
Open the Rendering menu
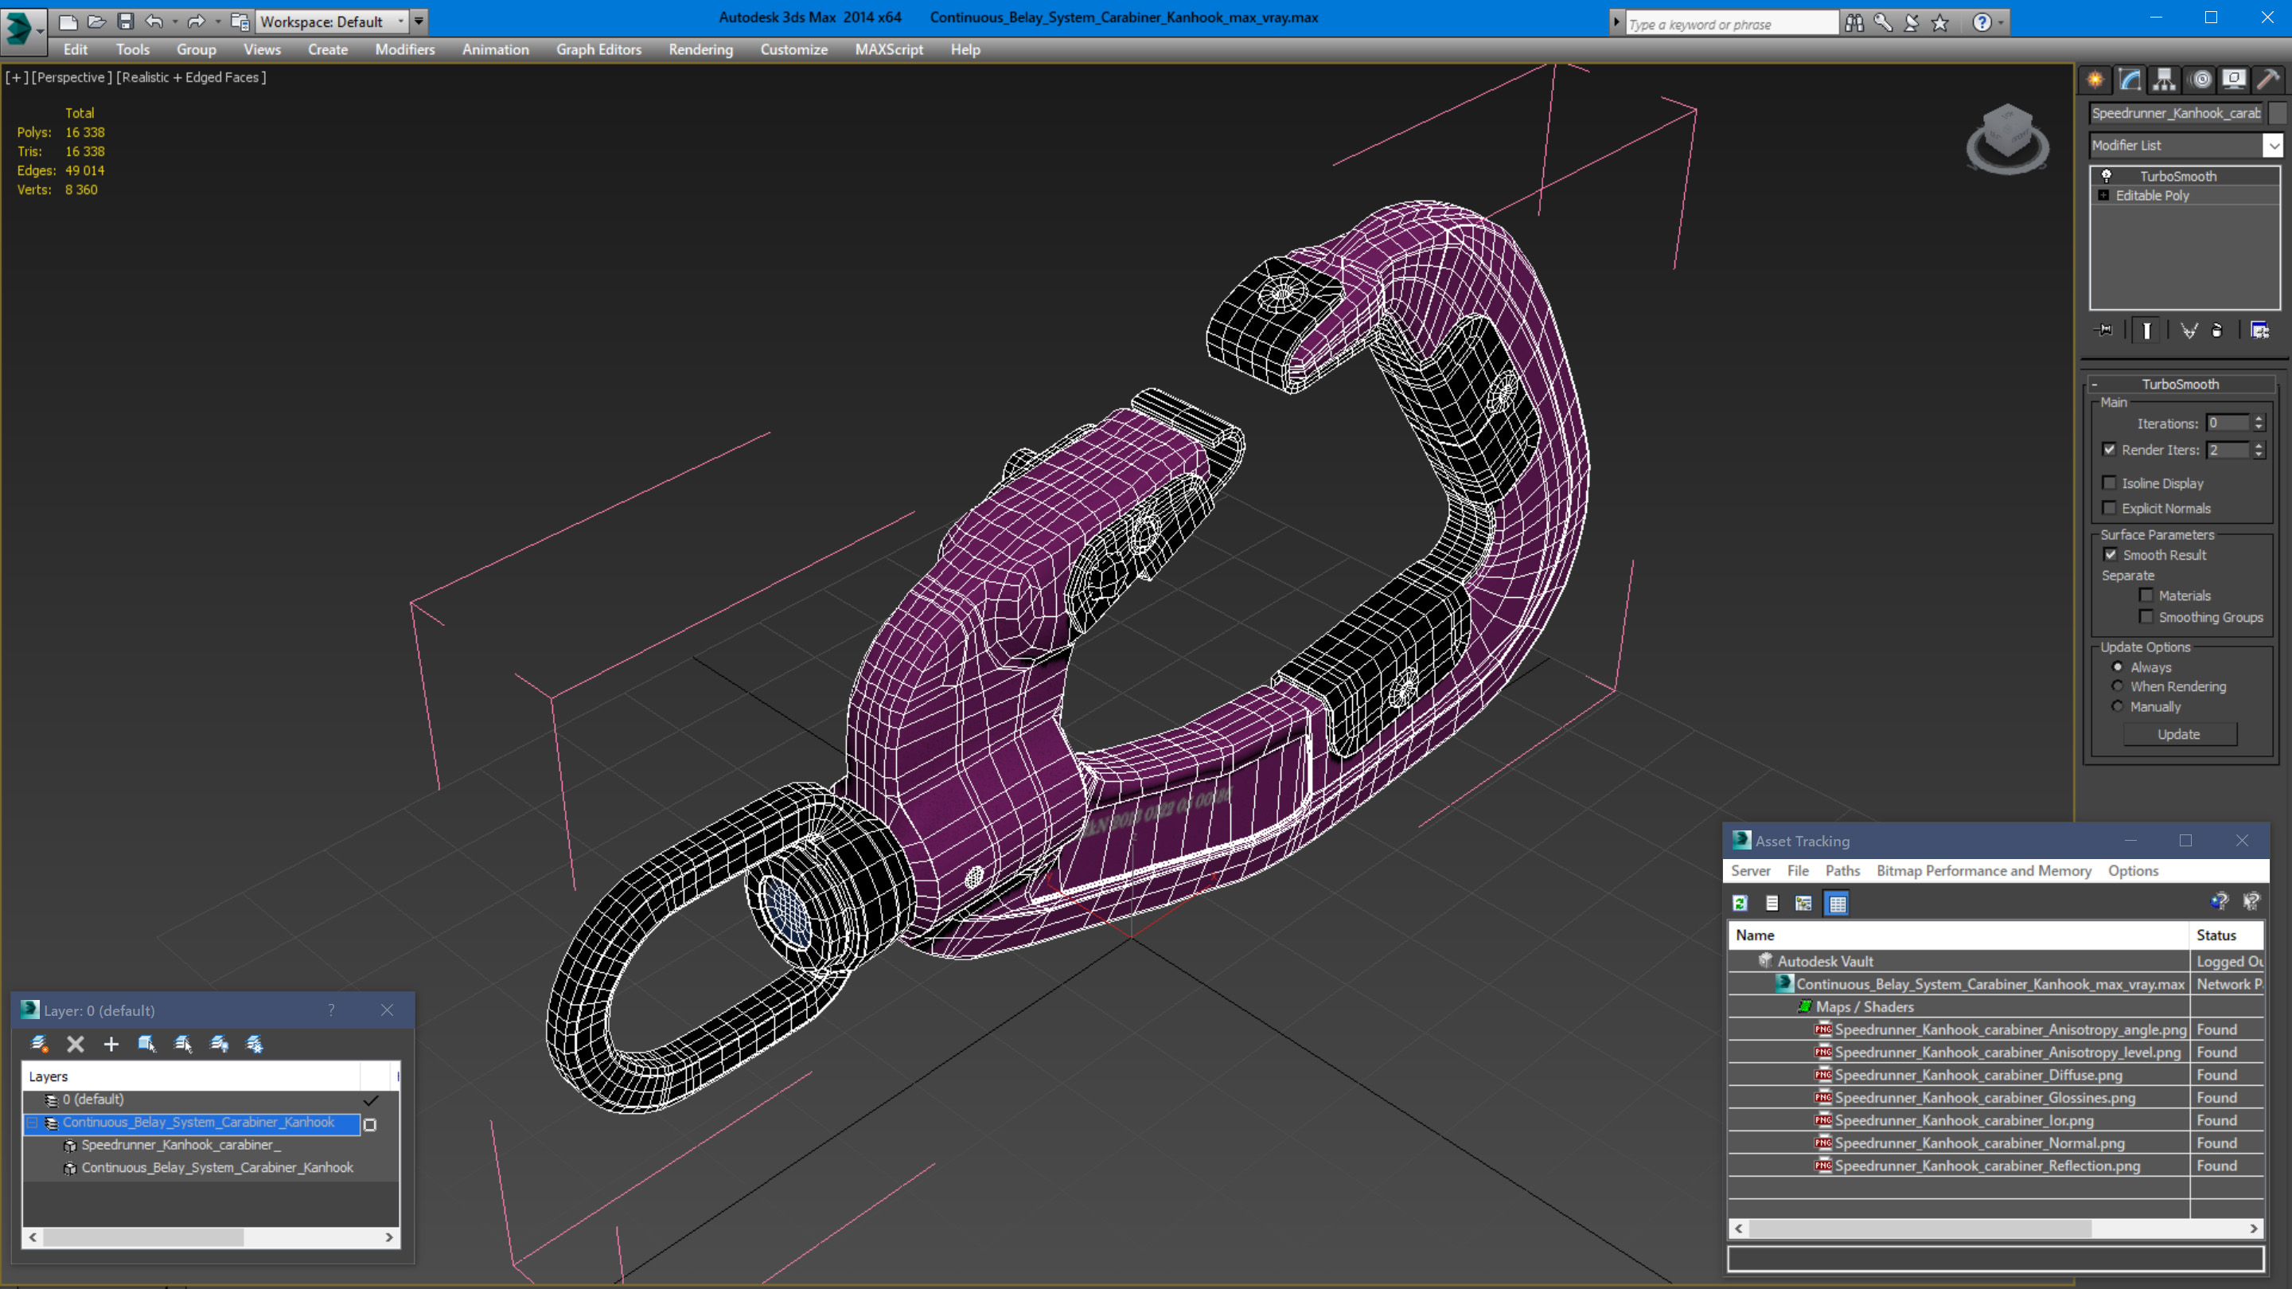tap(700, 50)
